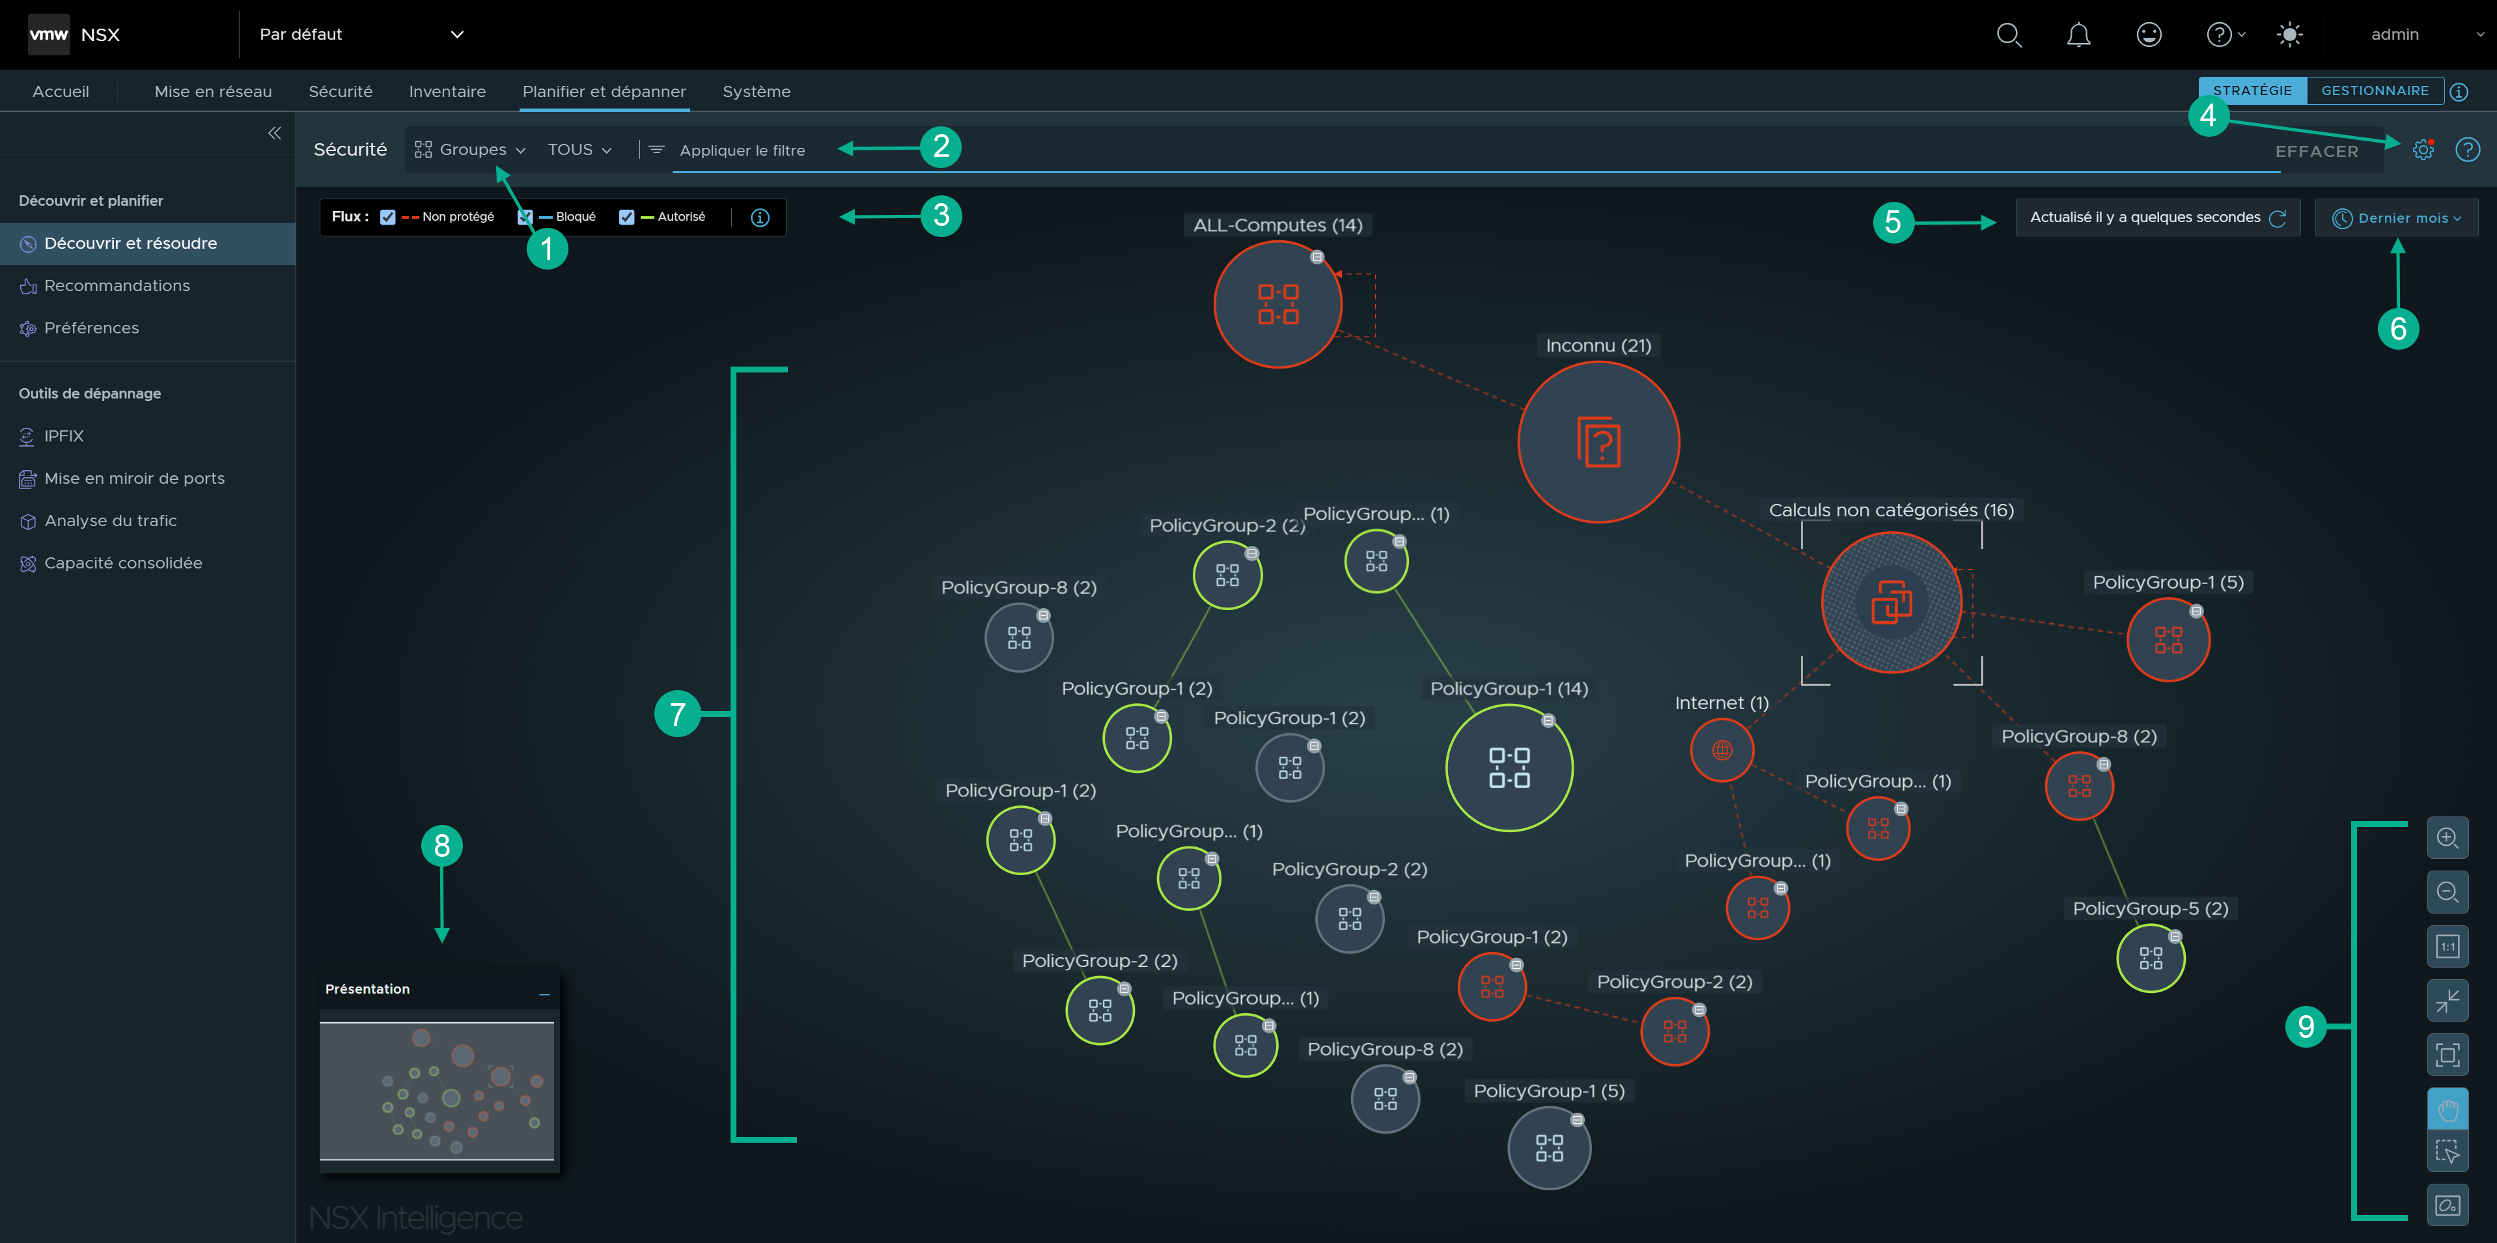The height and width of the screenshot is (1243, 2497).
Task: Open the global search icon
Action: tap(2009, 35)
